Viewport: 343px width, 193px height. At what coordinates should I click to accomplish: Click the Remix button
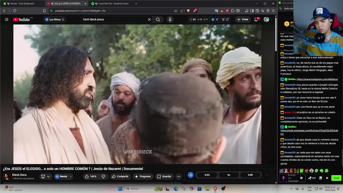[x=61, y=176]
